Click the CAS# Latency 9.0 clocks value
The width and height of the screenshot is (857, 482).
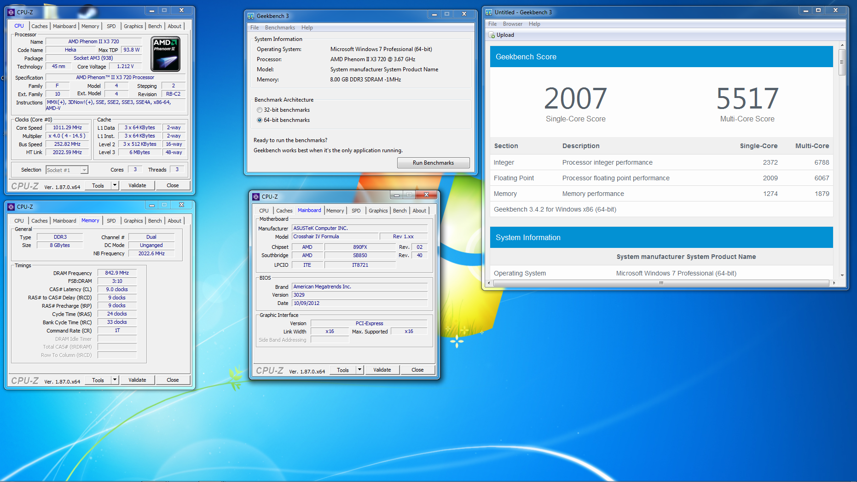[x=117, y=289]
